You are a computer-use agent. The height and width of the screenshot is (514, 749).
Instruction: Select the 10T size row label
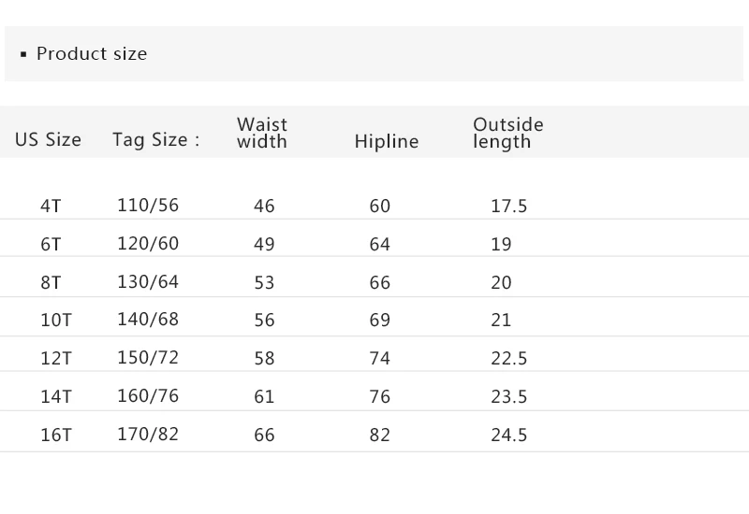(x=56, y=321)
